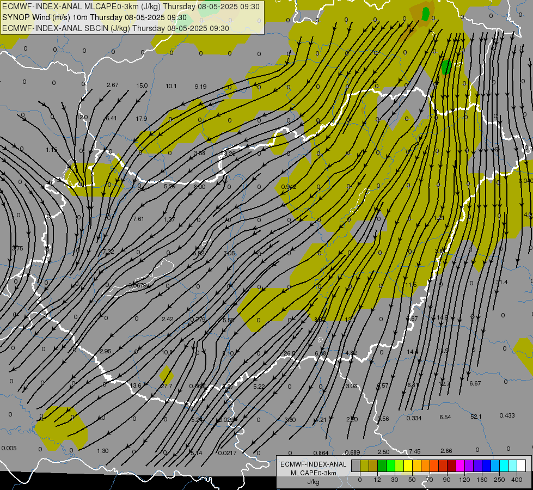533x490 pixels.
Task: Click the olive legend swatch above 0
Action: pos(364,466)
